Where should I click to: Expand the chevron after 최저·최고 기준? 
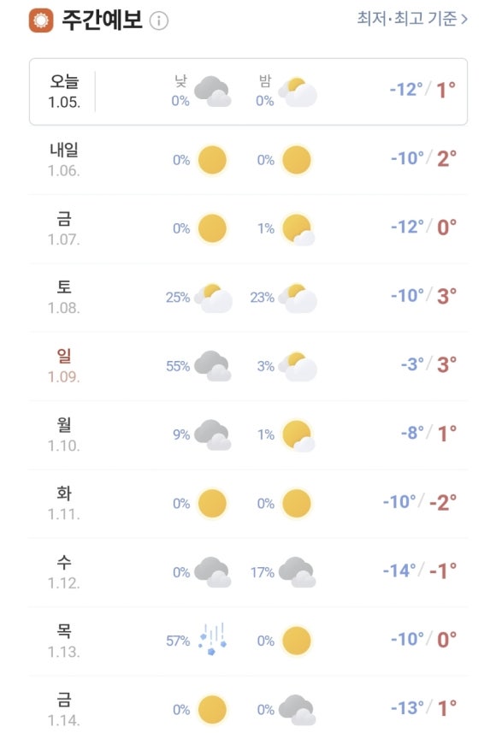tap(464, 19)
